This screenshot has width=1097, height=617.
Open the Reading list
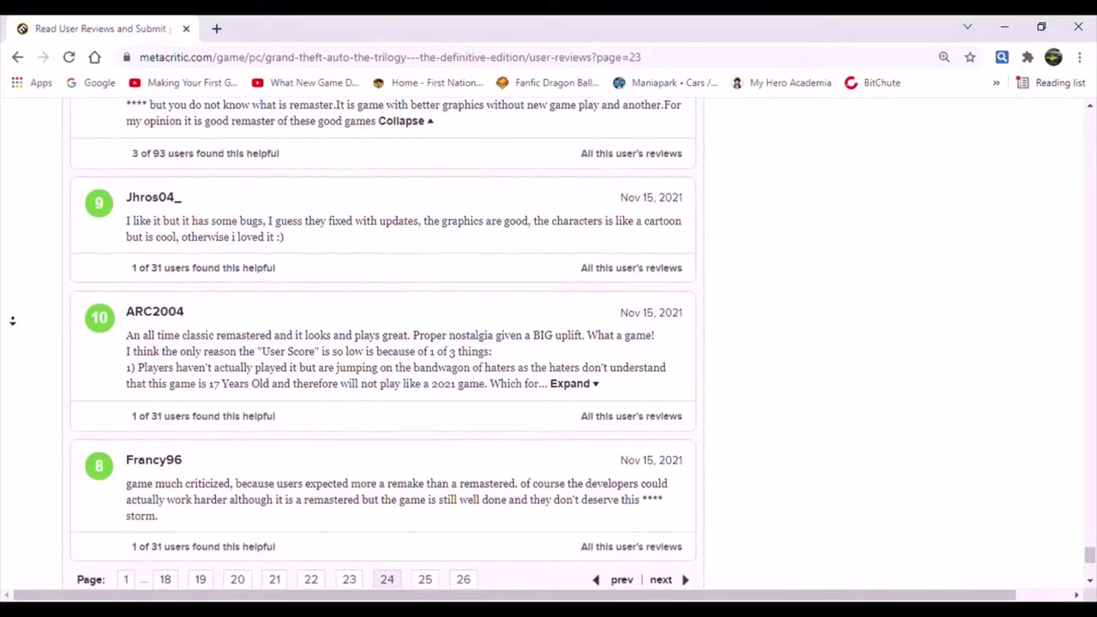[x=1051, y=83]
